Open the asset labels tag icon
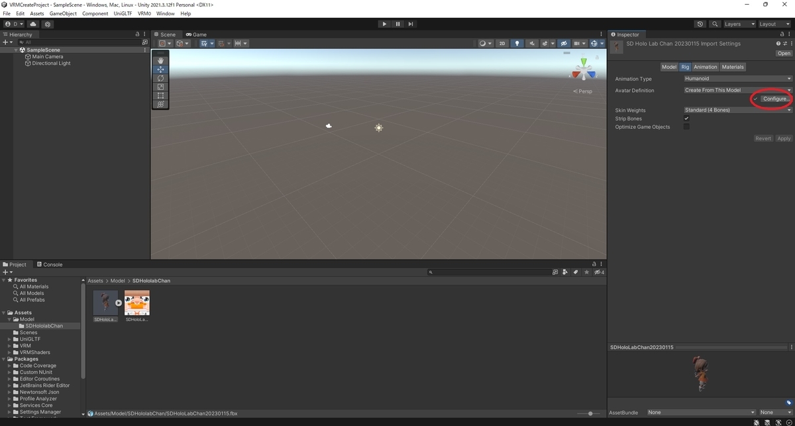The width and height of the screenshot is (795, 426). click(x=789, y=402)
